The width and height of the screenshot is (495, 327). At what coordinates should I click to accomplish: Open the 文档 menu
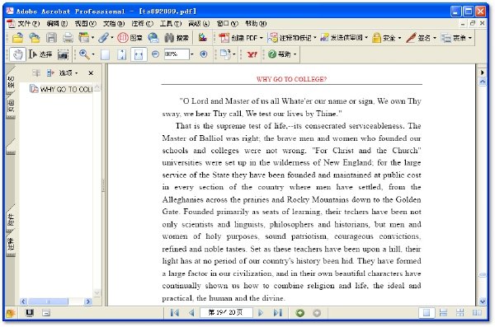[x=114, y=24]
